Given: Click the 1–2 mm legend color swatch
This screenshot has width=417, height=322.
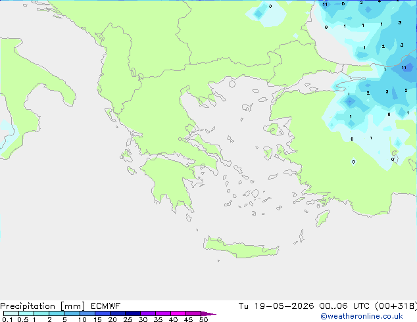Looking at the screenshot, I should [x=41, y=313].
